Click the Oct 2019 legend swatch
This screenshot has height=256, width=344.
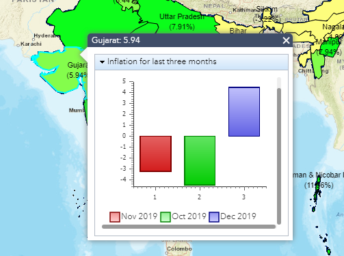pos(166,217)
